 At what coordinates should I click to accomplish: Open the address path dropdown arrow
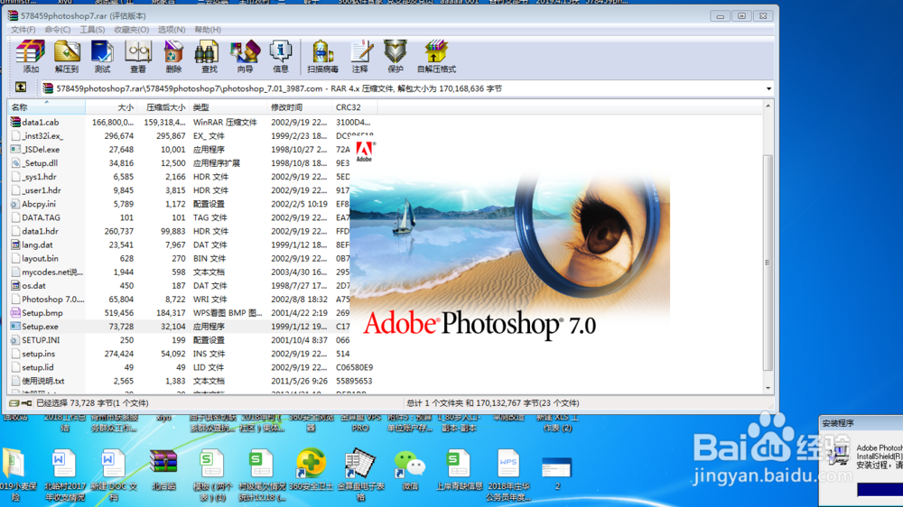coord(768,88)
